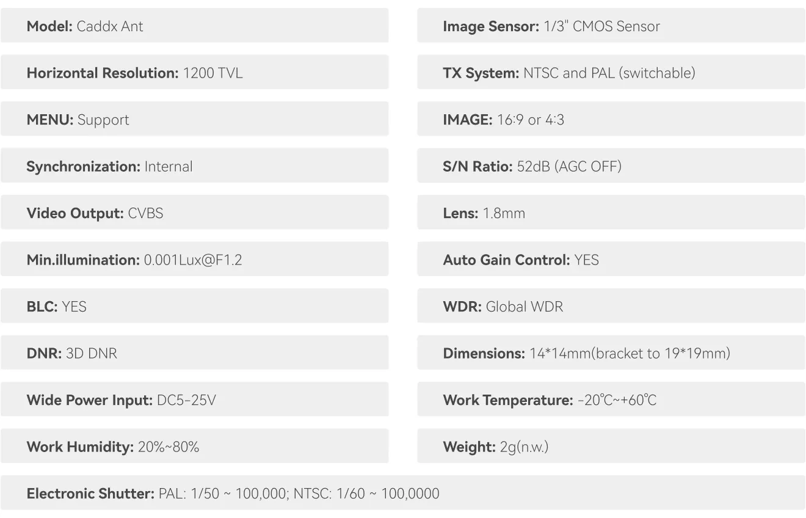Select the WDR: Global WDR row

611,307
